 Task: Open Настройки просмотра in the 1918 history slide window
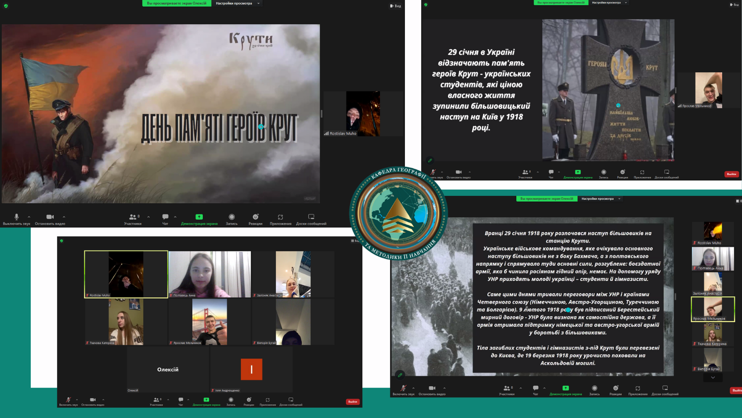tap(600, 199)
